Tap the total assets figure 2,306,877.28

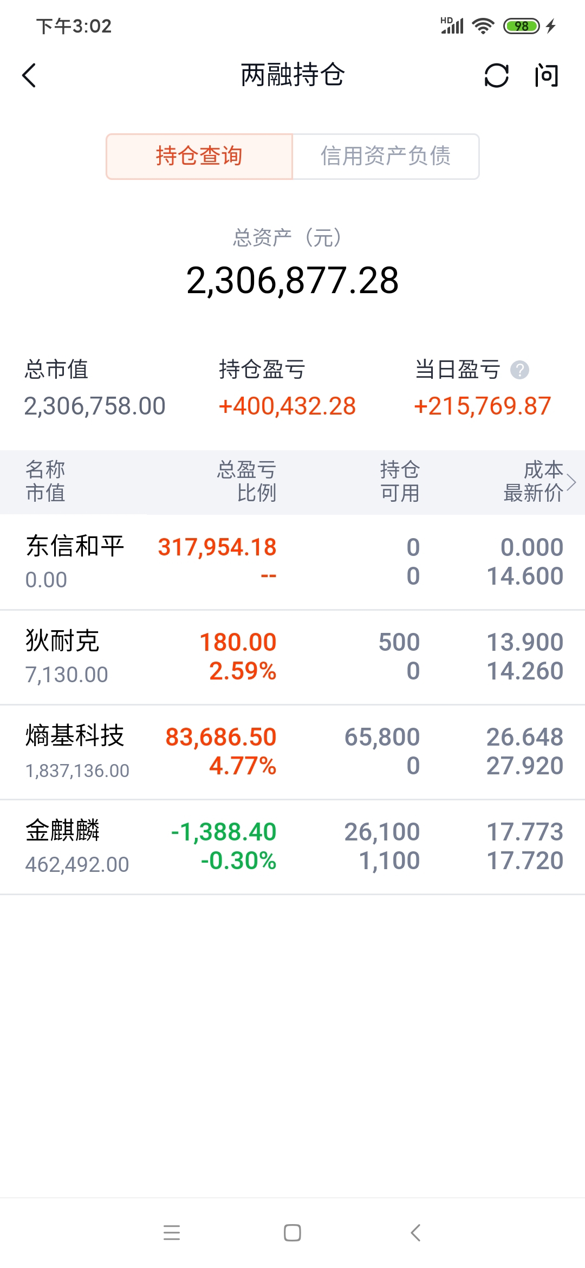292,281
